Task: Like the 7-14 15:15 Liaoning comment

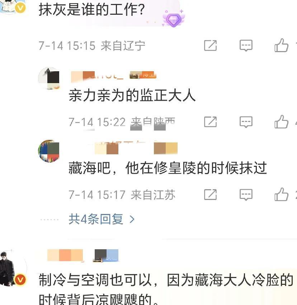Action: (x=281, y=45)
